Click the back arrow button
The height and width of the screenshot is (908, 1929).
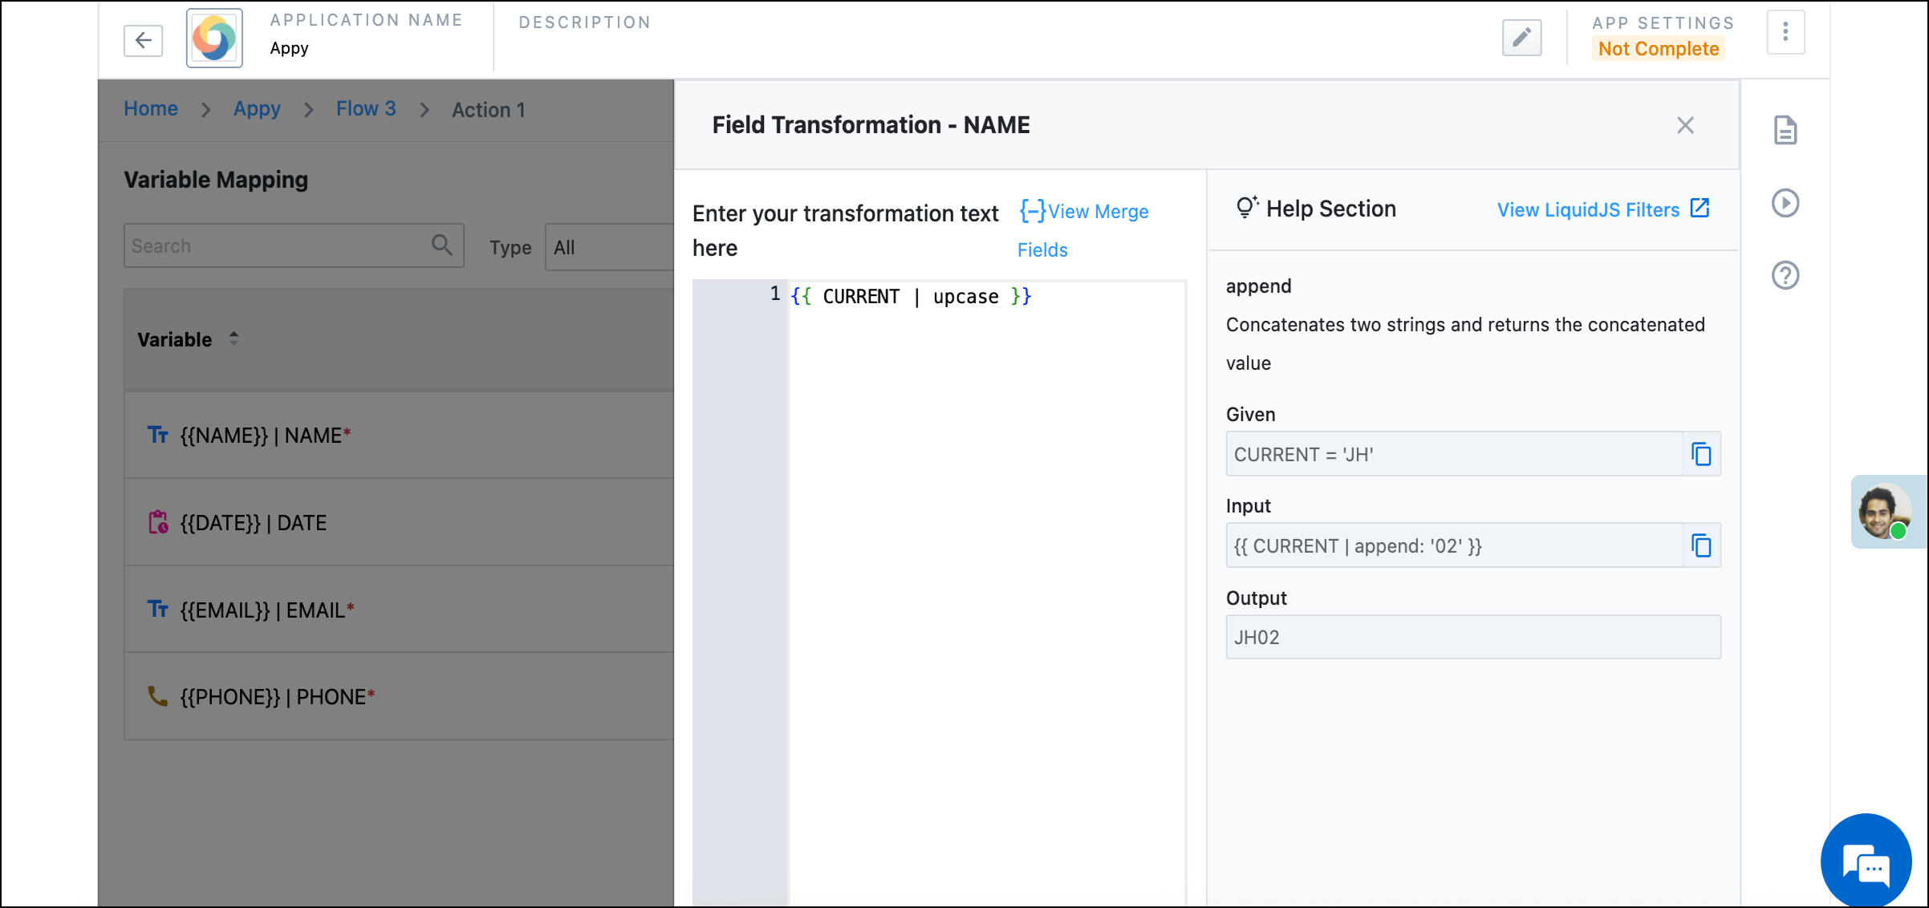(x=143, y=40)
